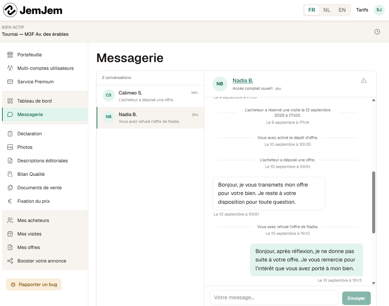Click the Tarifs link

click(362, 10)
